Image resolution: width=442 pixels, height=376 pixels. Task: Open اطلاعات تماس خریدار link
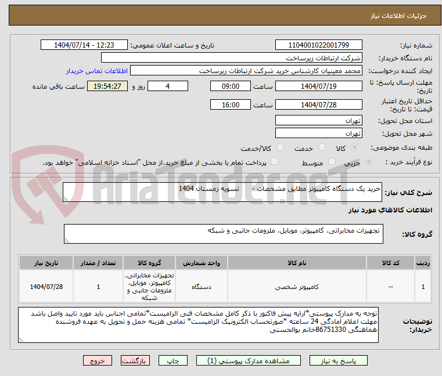point(96,71)
